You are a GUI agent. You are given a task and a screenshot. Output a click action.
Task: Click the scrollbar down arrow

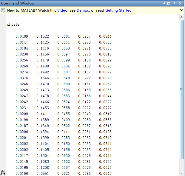[181, 173]
